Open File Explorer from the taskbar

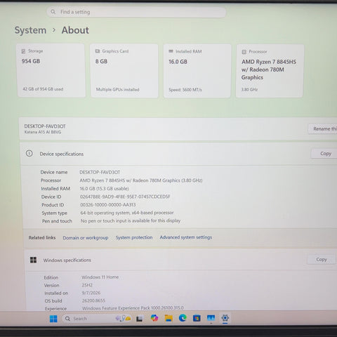click(168, 318)
